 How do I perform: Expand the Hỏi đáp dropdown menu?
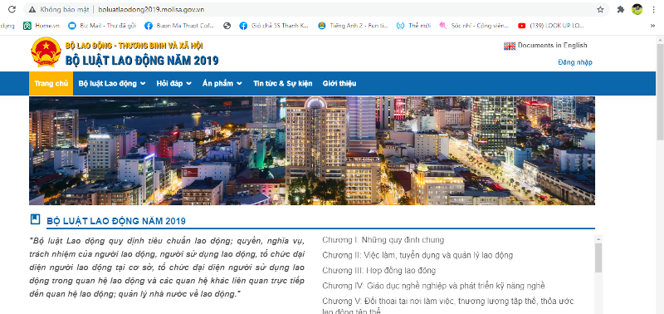coord(173,83)
